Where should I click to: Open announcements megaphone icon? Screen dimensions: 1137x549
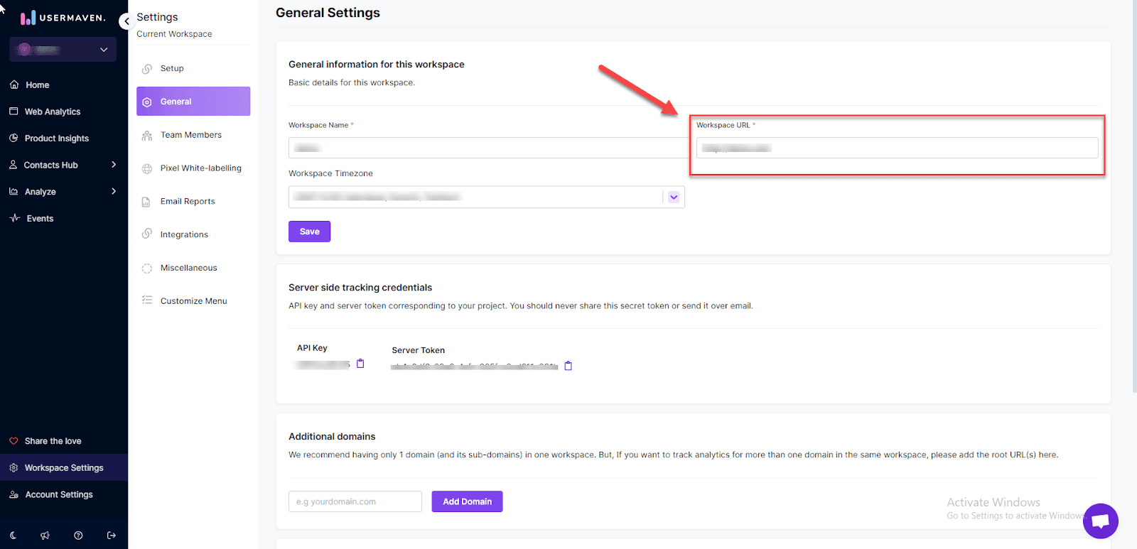click(45, 536)
